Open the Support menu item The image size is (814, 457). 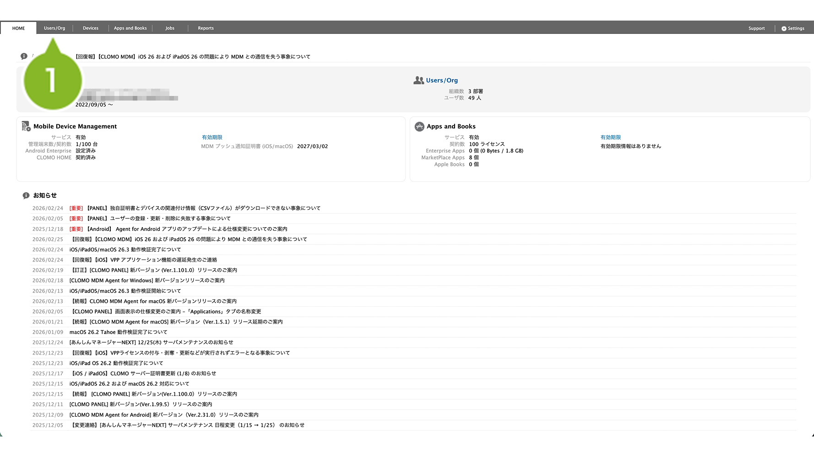coord(756,28)
